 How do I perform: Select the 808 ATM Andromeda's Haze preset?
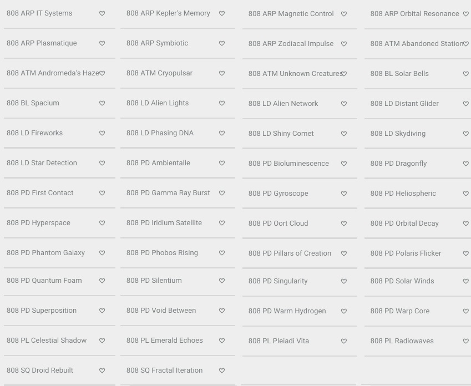(53, 73)
